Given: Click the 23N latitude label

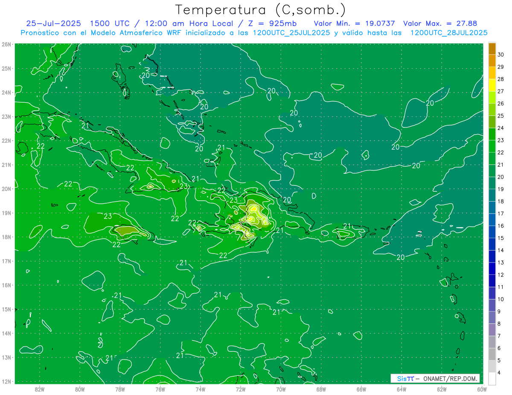Looking at the screenshot, I should (x=6, y=116).
